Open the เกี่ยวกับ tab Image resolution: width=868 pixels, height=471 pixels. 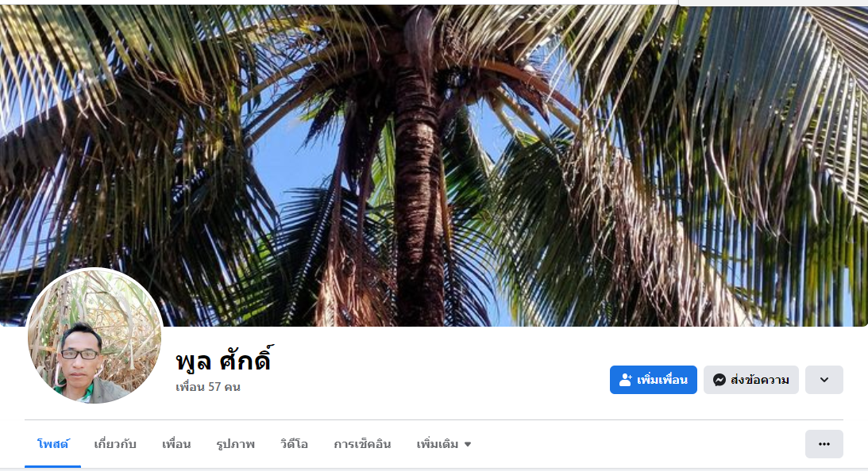click(x=115, y=444)
